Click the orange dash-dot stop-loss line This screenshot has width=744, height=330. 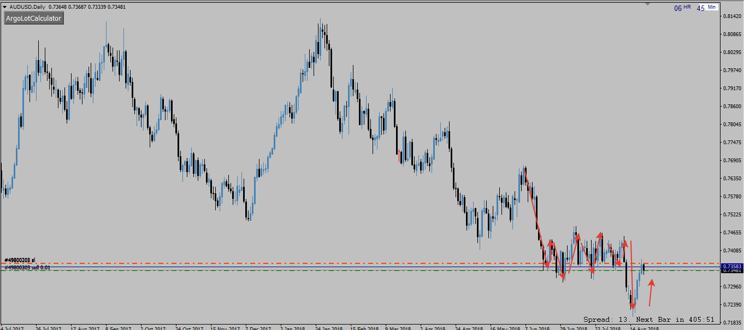pos(361,263)
